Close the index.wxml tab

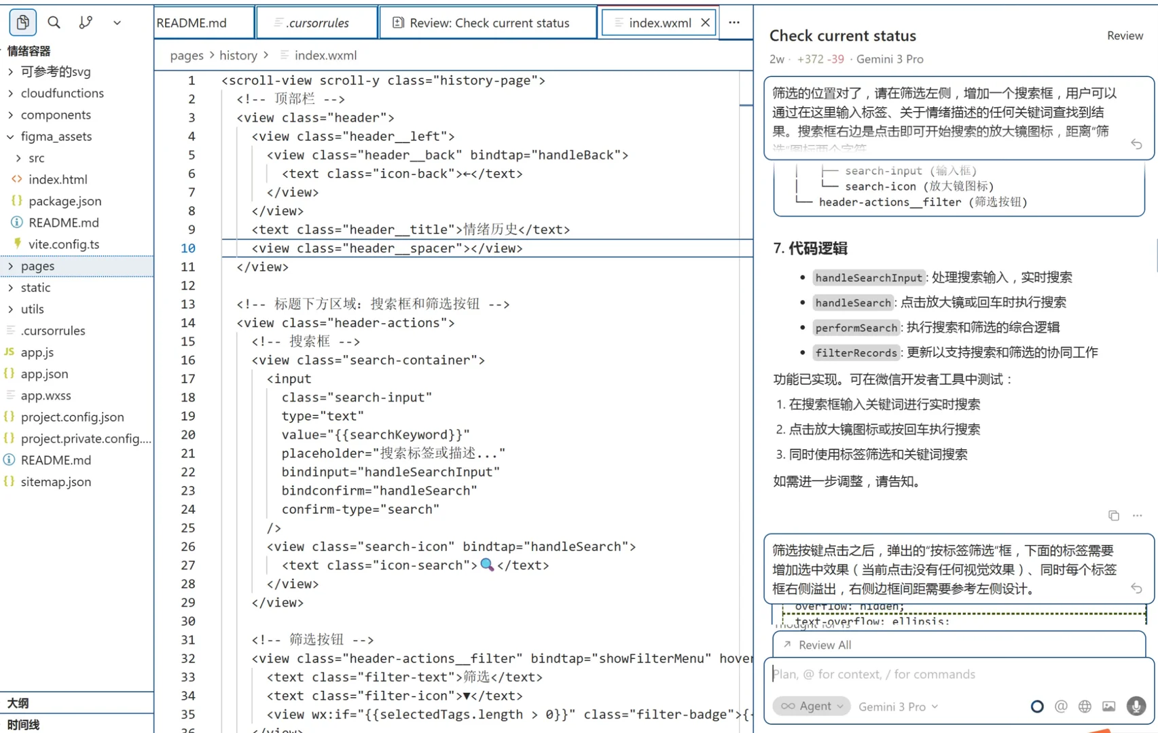tap(706, 22)
